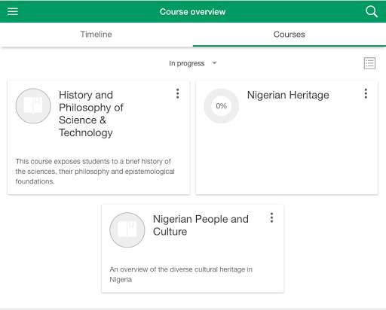The image size is (386, 310).
Task: Open the Nigerian People and Culture title
Action: click(201, 225)
